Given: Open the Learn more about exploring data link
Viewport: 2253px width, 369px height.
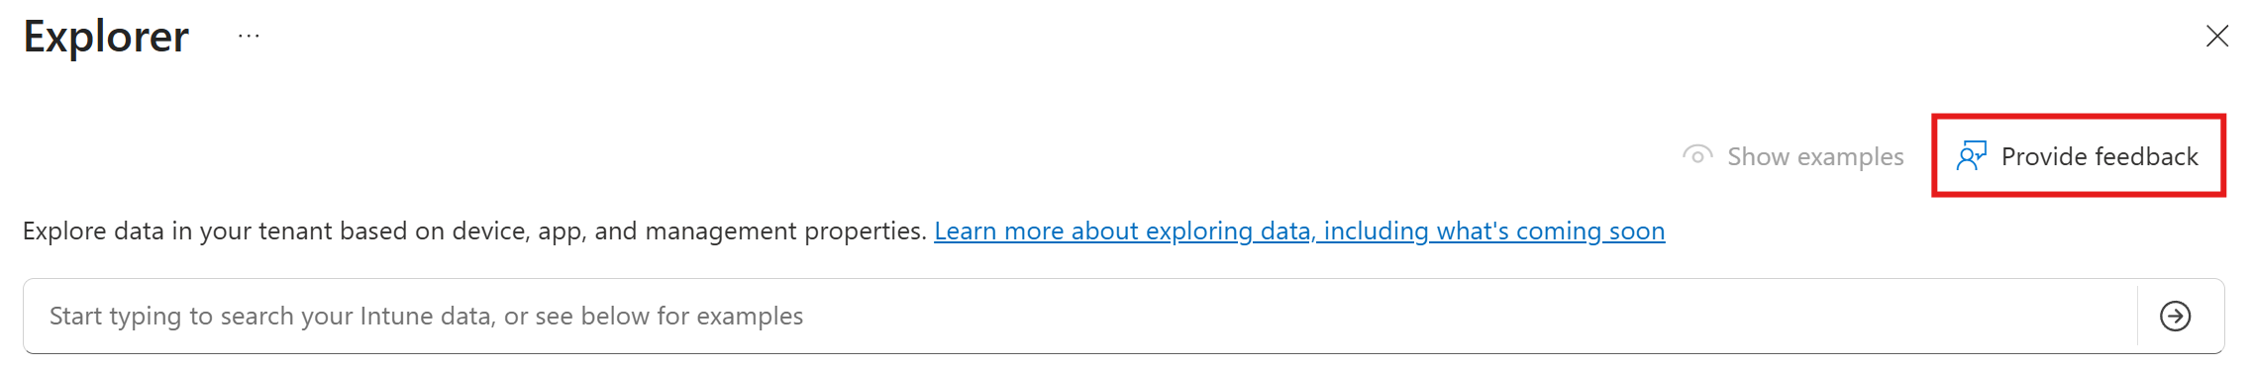Looking at the screenshot, I should [1299, 231].
